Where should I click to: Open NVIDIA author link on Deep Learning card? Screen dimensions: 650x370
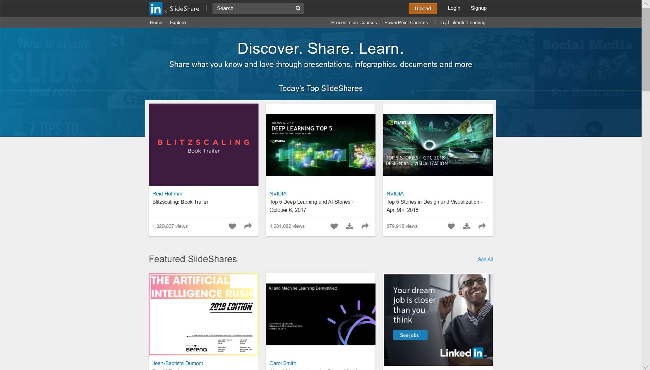(278, 194)
